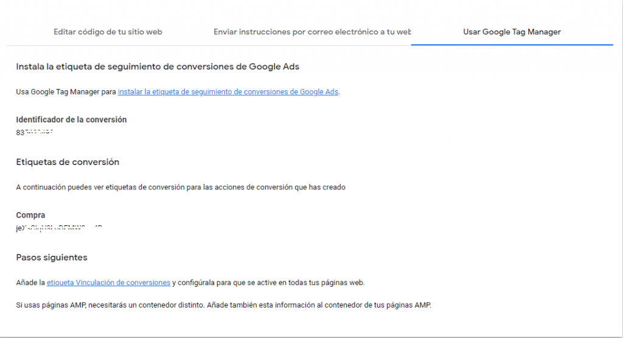This screenshot has width=623, height=338.
Task: Click the Identificador de la conversión label
Action: coord(71,120)
